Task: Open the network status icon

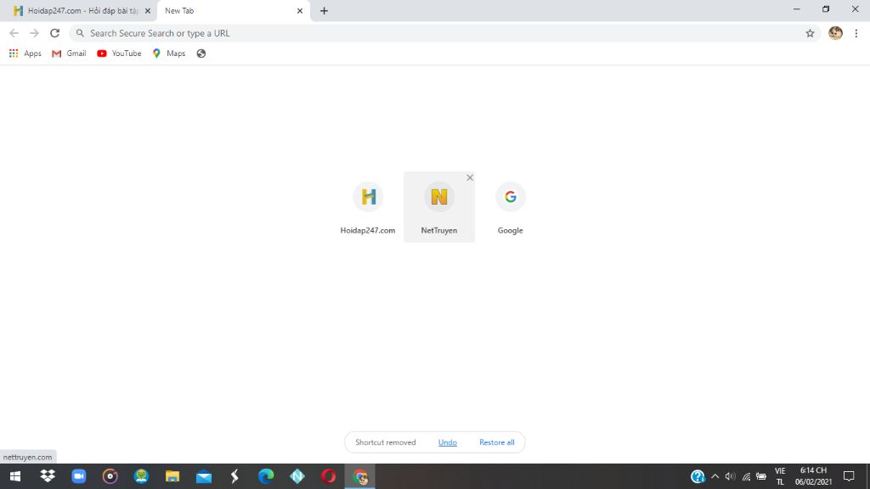Action: tap(746, 476)
